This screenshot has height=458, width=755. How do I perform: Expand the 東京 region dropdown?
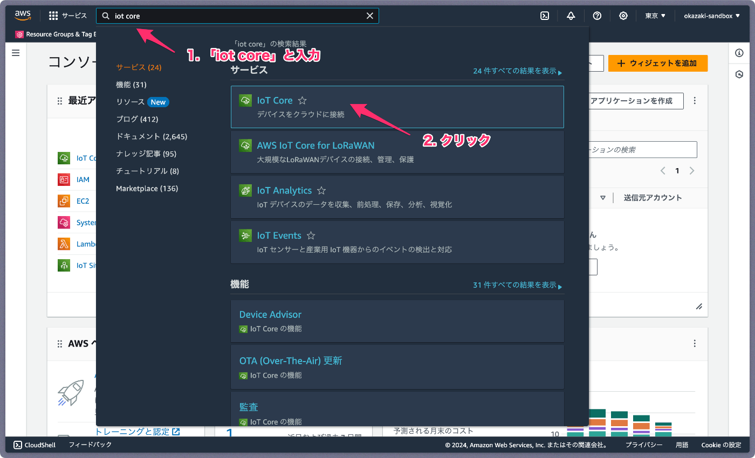point(655,16)
